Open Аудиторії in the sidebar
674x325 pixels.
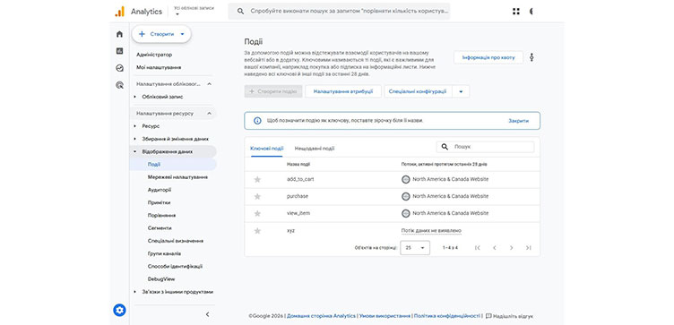click(x=159, y=190)
